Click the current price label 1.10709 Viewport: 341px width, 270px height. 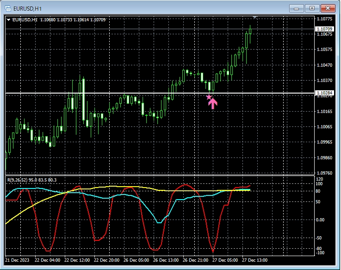pyautogui.click(x=323, y=29)
